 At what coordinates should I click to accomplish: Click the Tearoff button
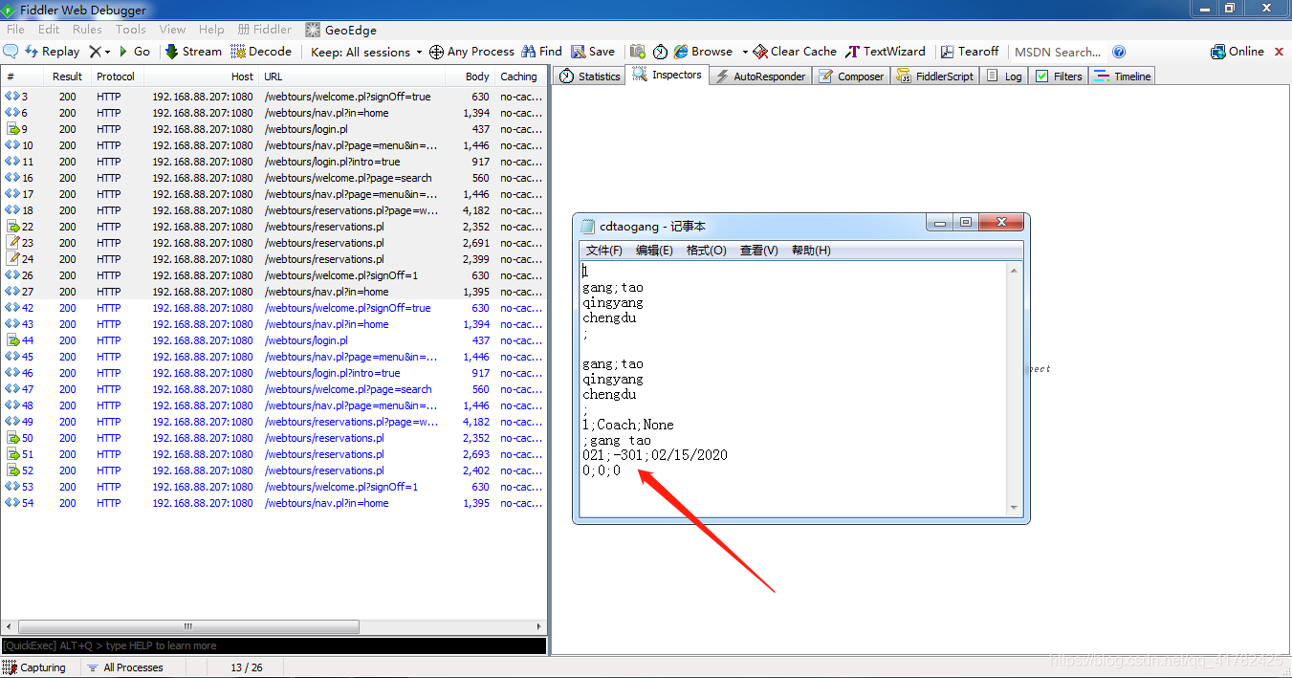tap(970, 52)
